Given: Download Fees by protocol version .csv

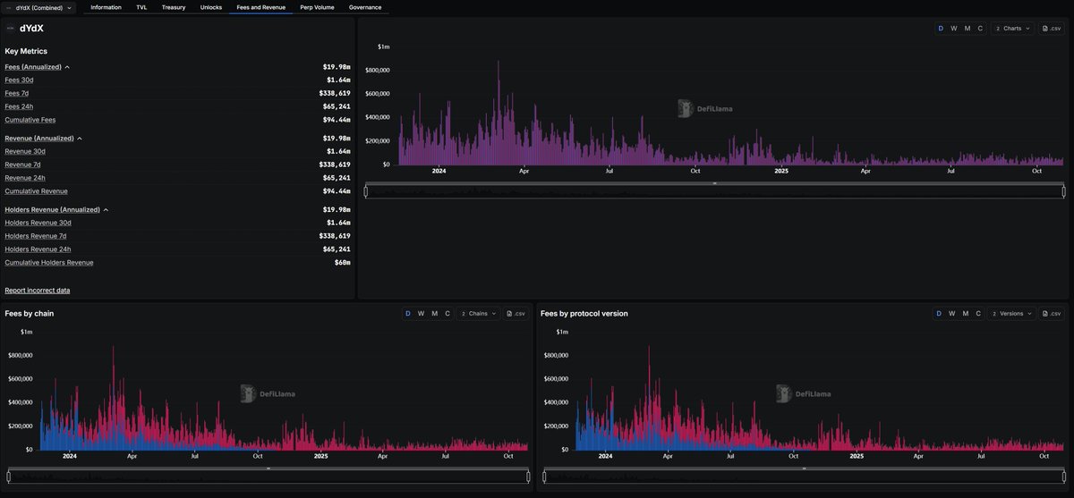Looking at the screenshot, I should tap(1052, 314).
